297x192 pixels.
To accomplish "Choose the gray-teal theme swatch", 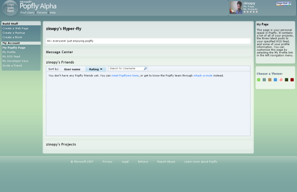I will [x=264, y=80].
